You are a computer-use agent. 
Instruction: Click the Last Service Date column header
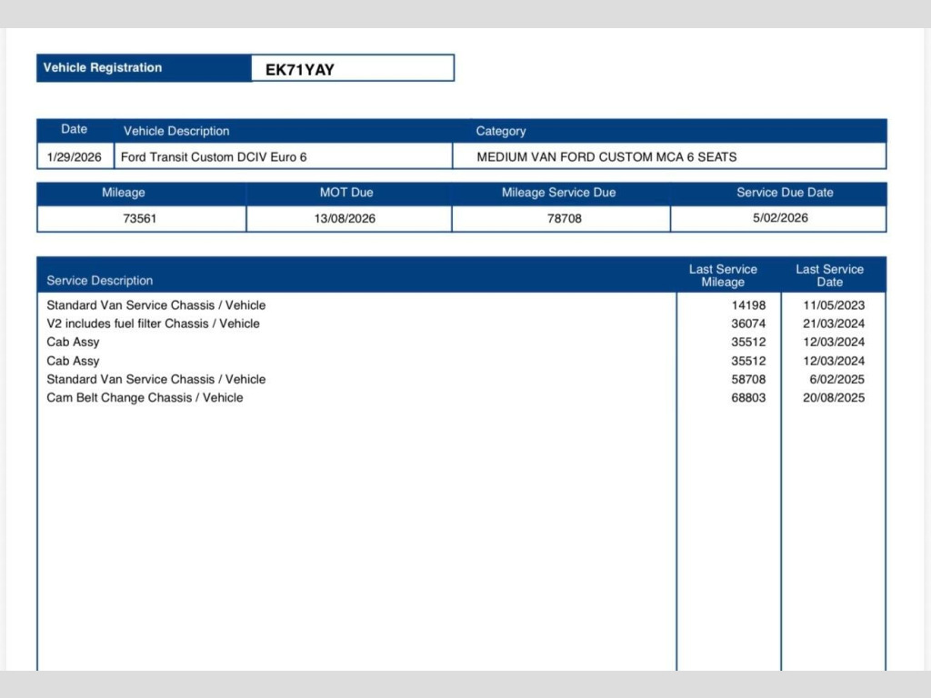[829, 275]
